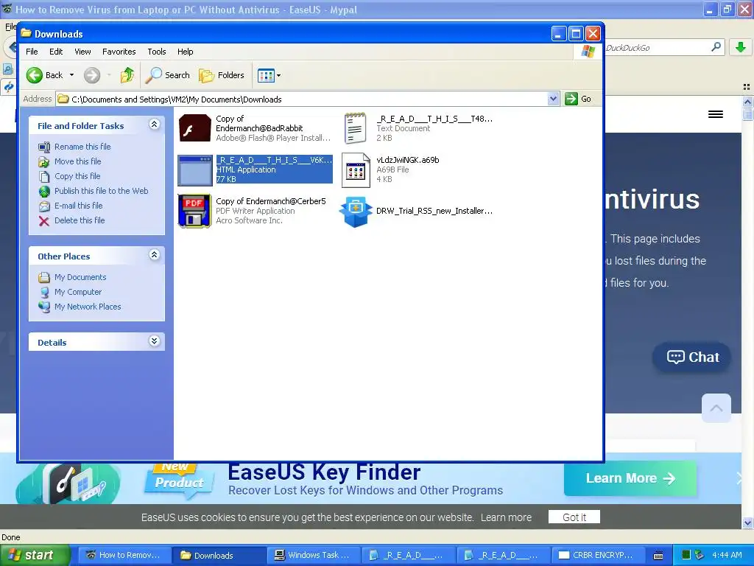
Task: Open the Views icon button
Action: 265,75
